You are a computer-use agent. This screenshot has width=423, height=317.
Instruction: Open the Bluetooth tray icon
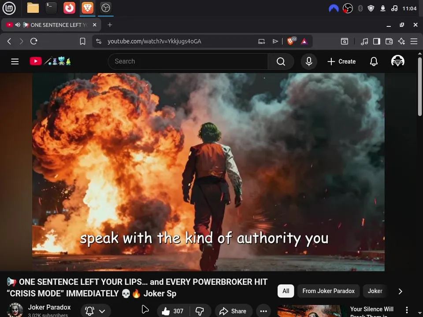point(360,8)
